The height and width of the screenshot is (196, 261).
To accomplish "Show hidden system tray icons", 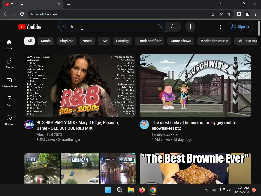I will coord(206,190).
